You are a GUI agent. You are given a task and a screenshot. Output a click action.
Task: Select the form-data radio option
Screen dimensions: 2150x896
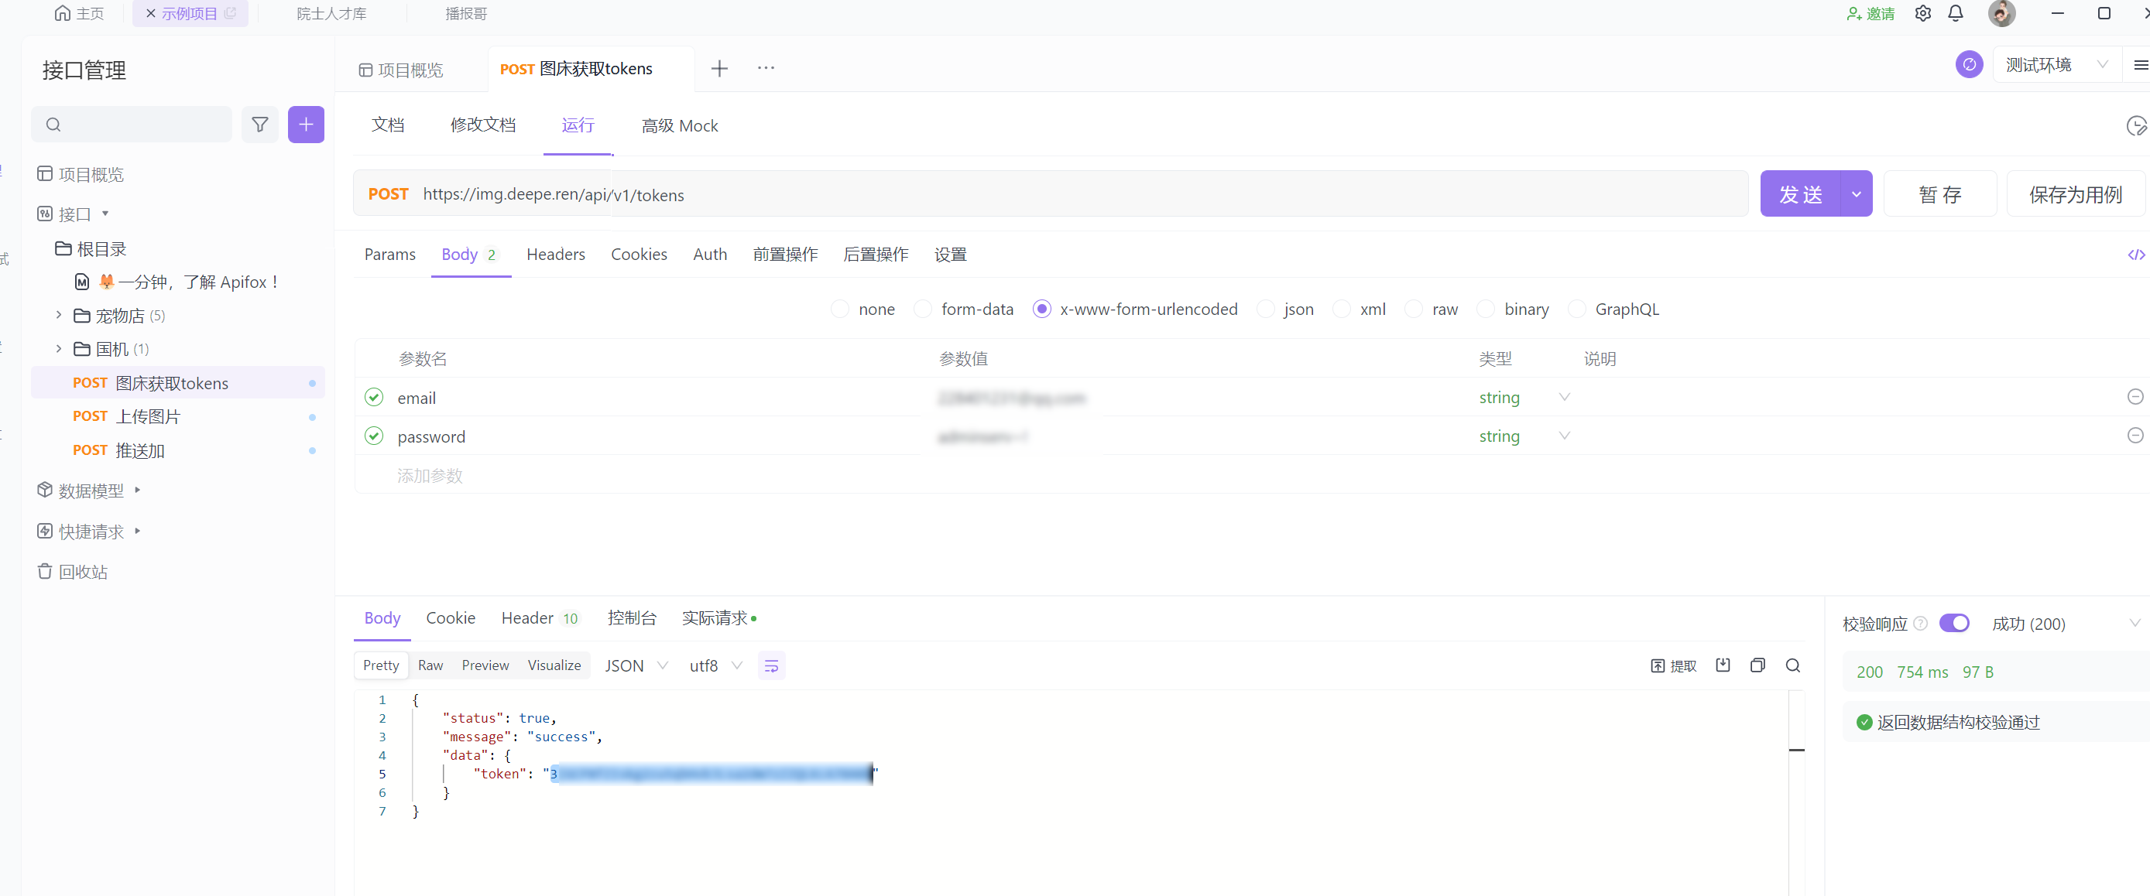click(922, 309)
